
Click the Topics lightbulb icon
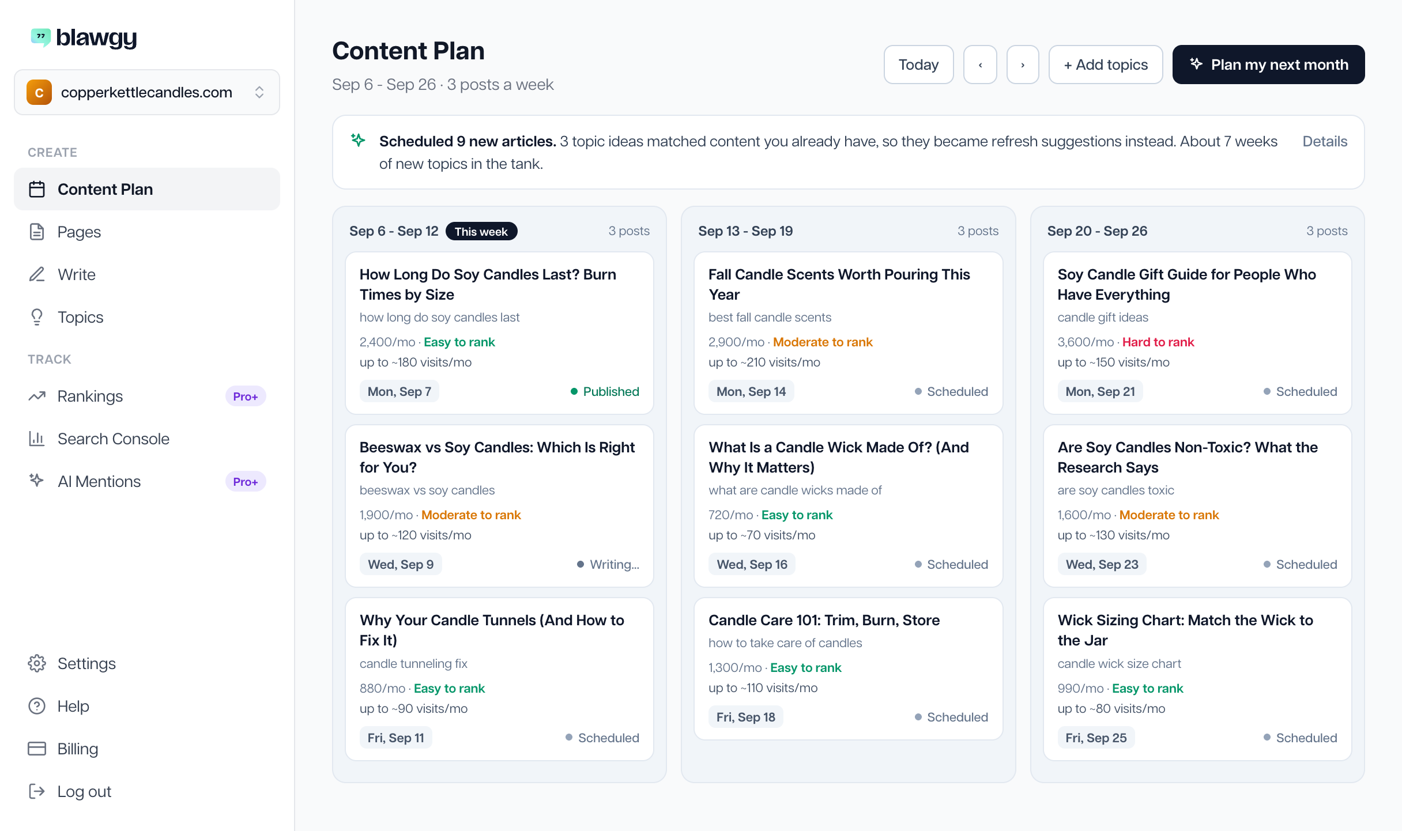[37, 317]
